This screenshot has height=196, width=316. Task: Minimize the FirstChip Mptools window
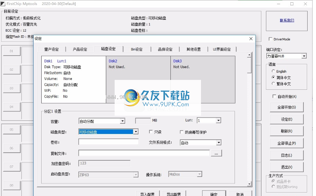click(x=279, y=4)
